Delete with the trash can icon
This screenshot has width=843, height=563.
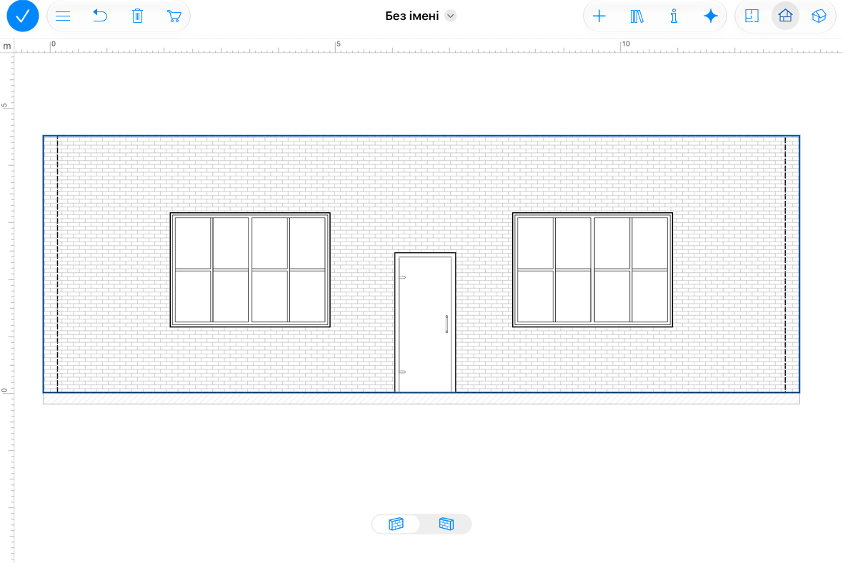coord(138,16)
